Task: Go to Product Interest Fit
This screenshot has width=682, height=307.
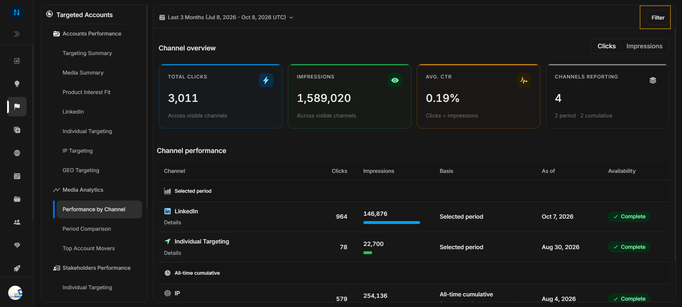Action: coord(86,92)
